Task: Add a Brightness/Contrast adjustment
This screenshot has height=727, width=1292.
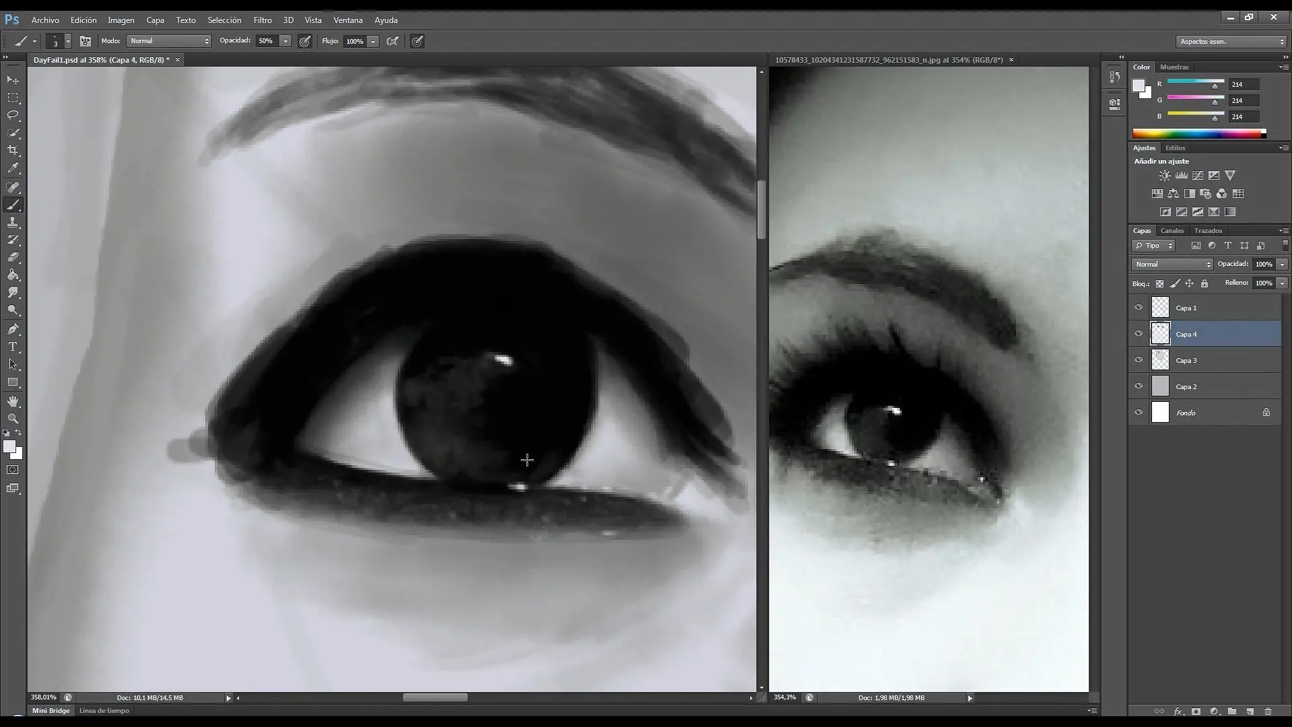Action: point(1165,175)
